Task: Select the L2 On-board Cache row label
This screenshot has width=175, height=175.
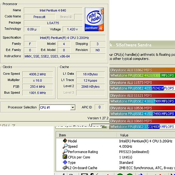Action: tap(82, 168)
